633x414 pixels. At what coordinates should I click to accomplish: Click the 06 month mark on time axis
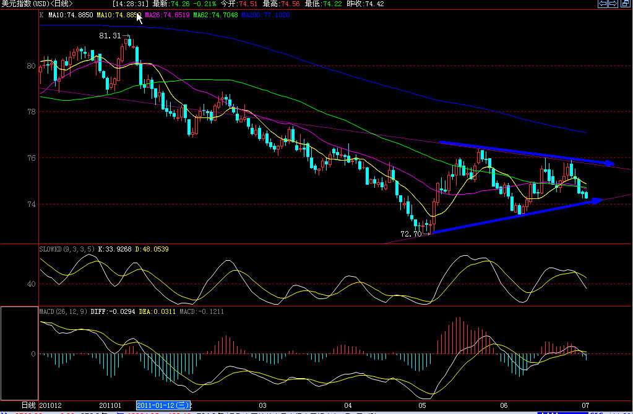tap(504, 405)
